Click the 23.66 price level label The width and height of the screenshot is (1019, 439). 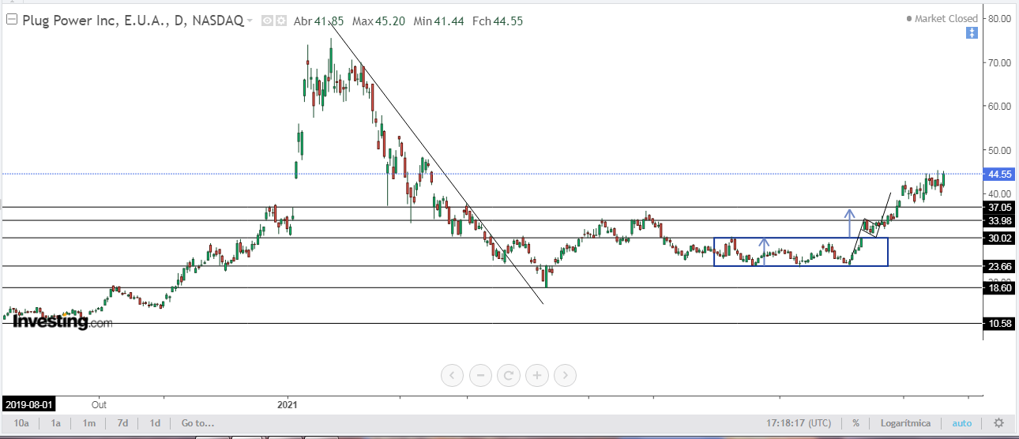1000,267
